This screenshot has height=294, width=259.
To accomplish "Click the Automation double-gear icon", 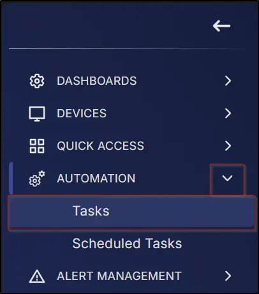I will tap(37, 179).
